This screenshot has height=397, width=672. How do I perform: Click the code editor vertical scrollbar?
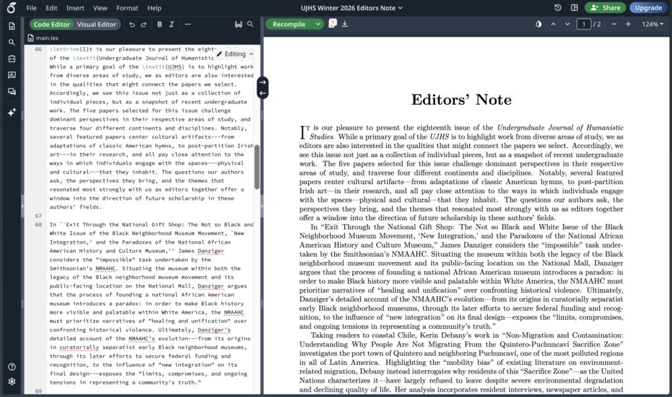[x=257, y=167]
